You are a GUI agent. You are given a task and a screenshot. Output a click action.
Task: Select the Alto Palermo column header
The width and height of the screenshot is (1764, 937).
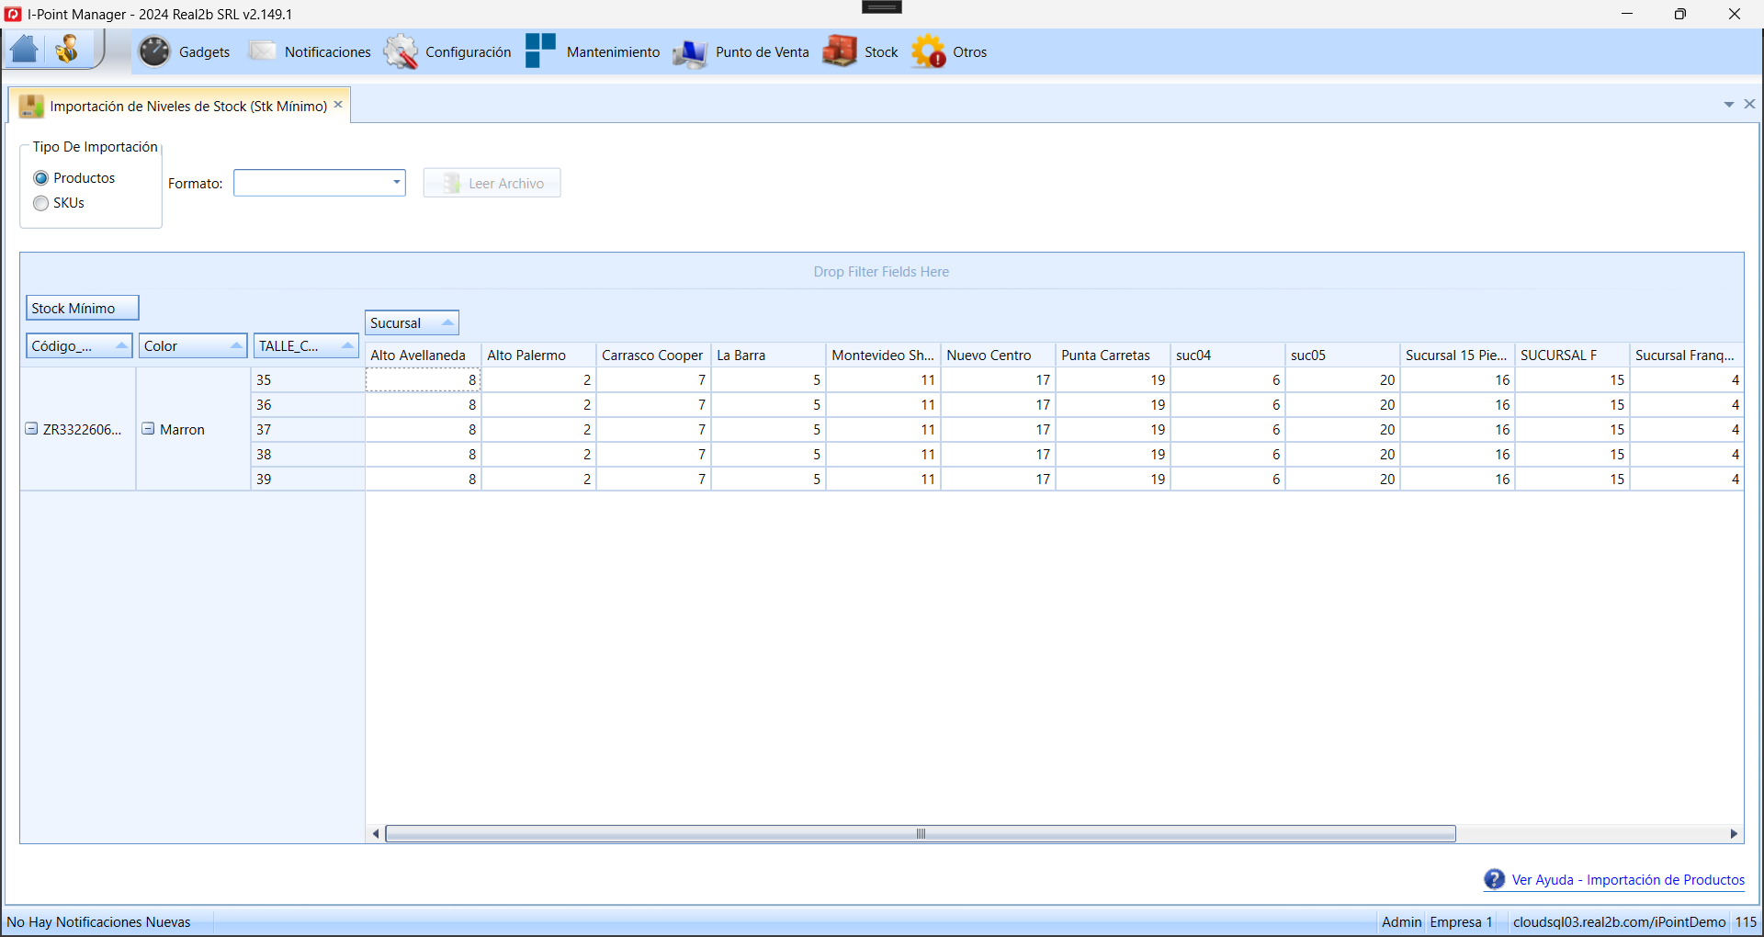click(x=538, y=355)
